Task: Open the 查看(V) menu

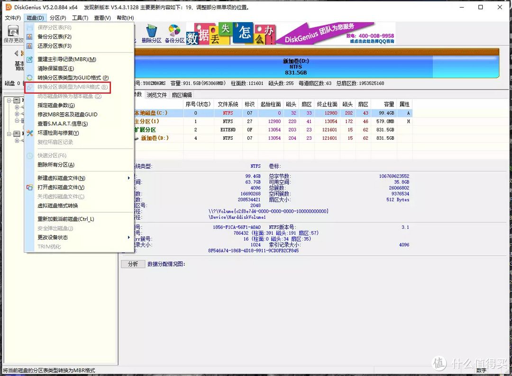Action: click(102, 18)
